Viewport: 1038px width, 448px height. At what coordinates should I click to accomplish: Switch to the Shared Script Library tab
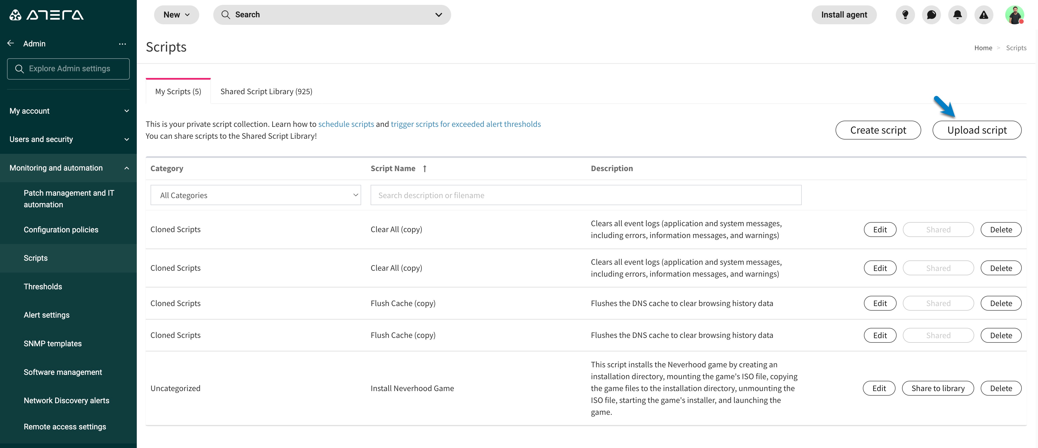point(266,91)
